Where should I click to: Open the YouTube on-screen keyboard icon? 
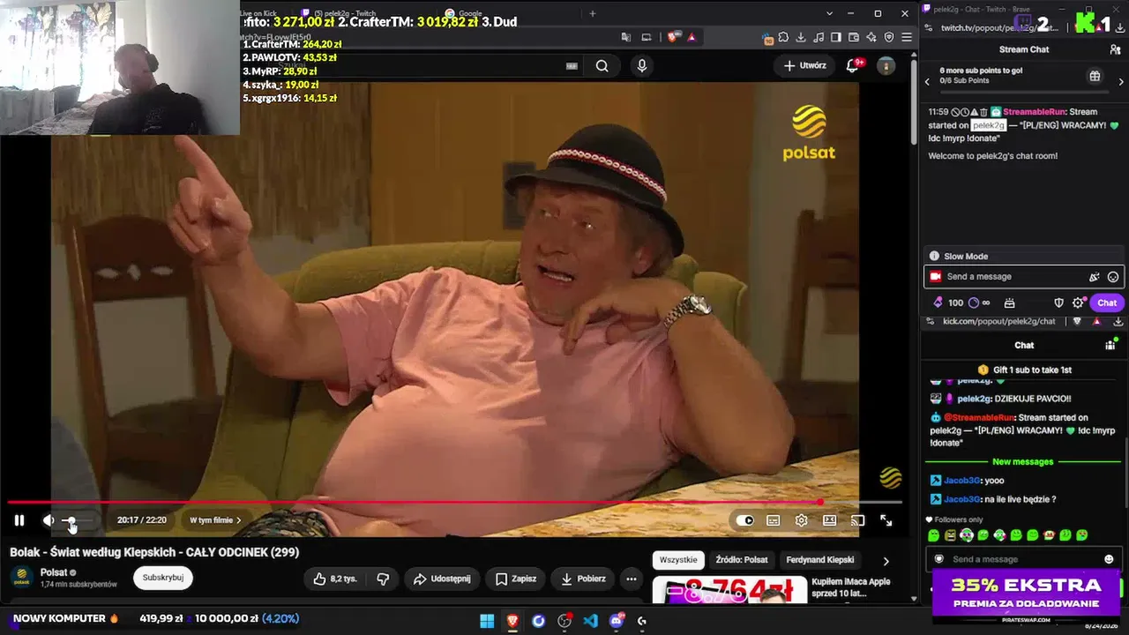point(572,65)
